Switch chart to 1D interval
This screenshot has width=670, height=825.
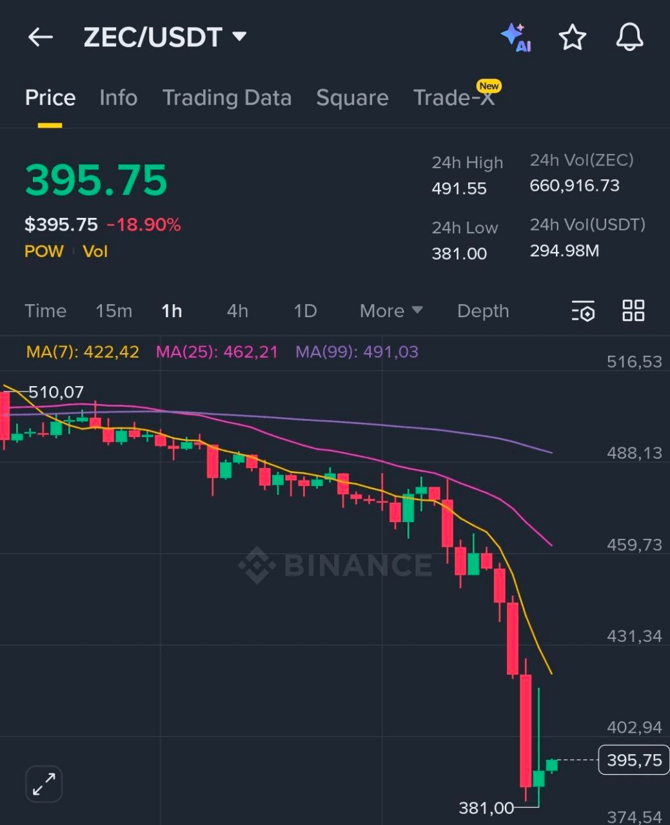point(305,311)
